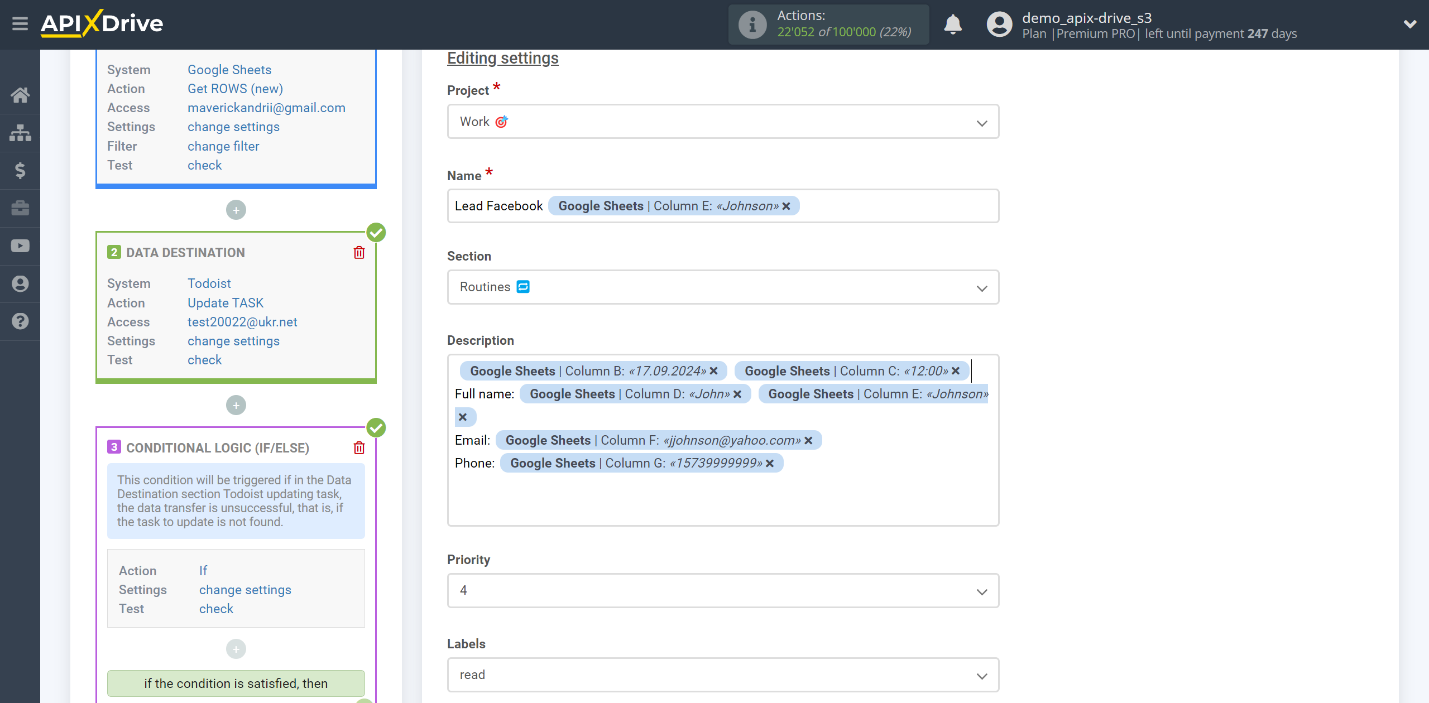Click the delete icon on Data Destination block

[x=361, y=253]
